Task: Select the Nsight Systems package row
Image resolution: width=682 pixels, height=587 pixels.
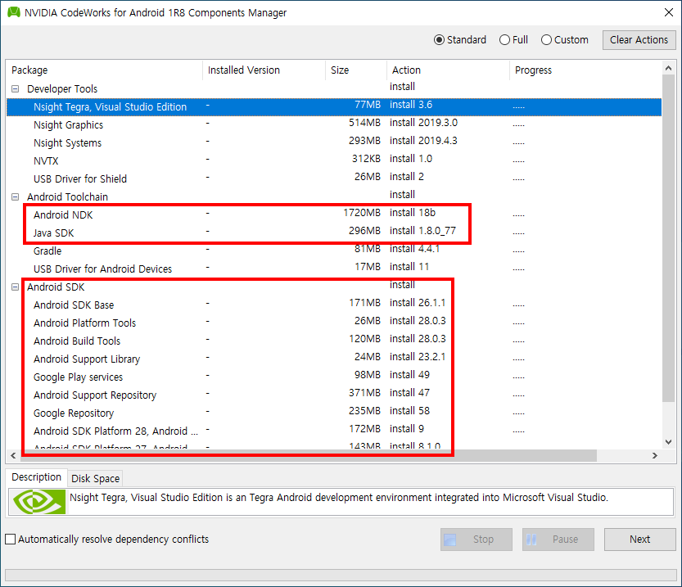Action: (334, 143)
